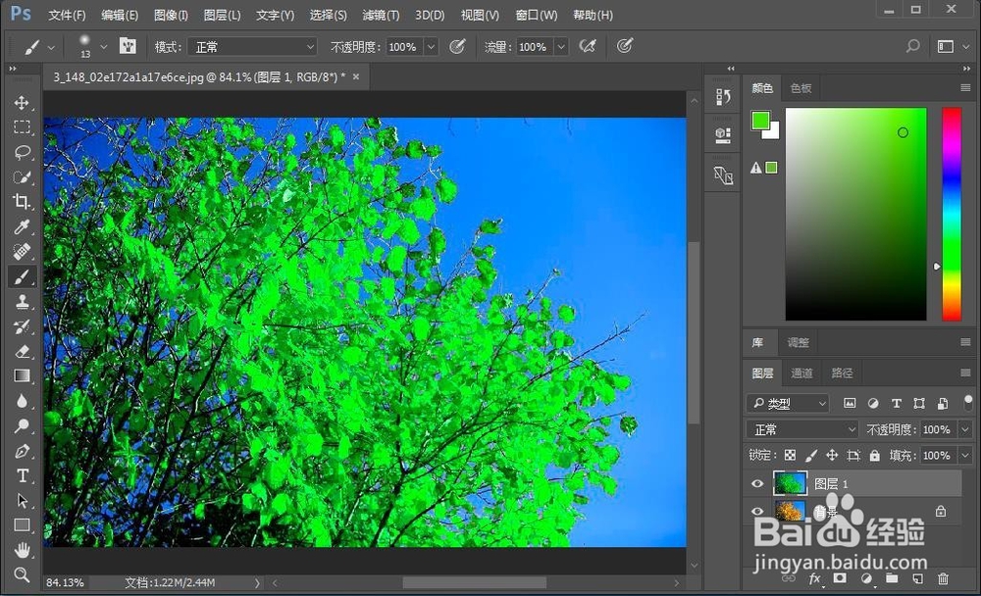
Task: Select the Lasso tool
Action: [22, 152]
